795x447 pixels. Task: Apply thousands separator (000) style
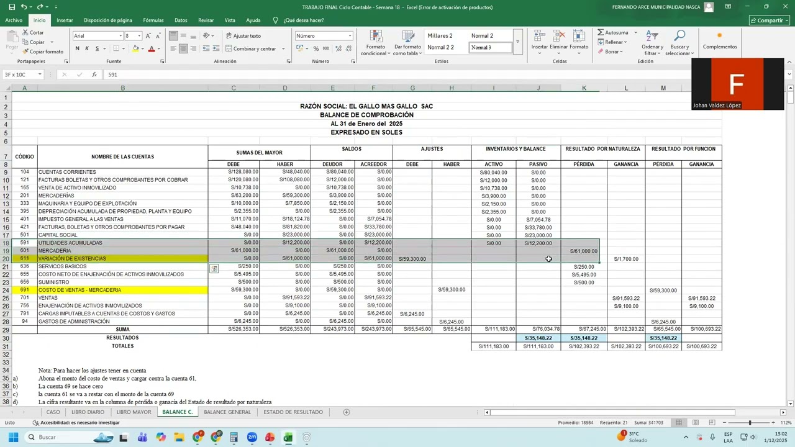coord(325,48)
